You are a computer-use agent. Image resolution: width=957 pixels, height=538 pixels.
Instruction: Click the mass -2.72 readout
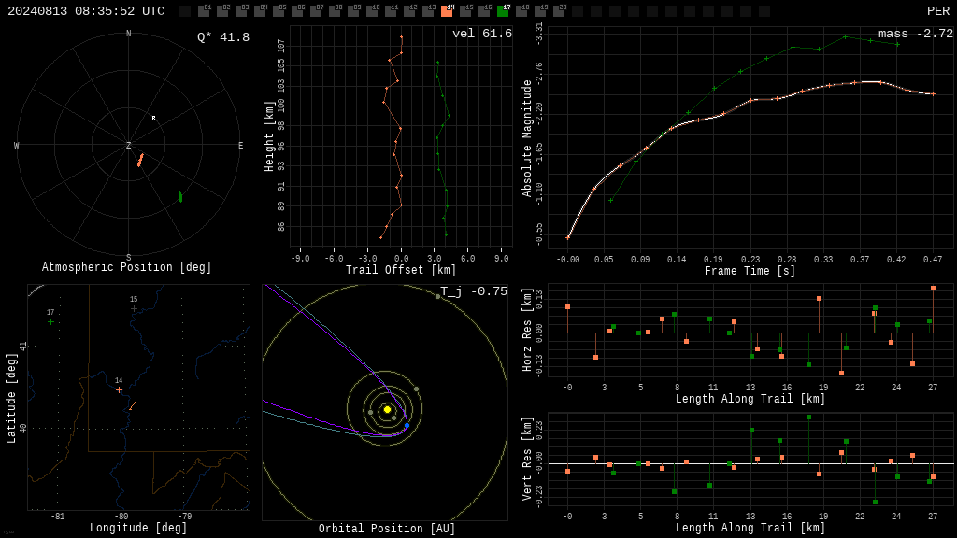(x=916, y=34)
